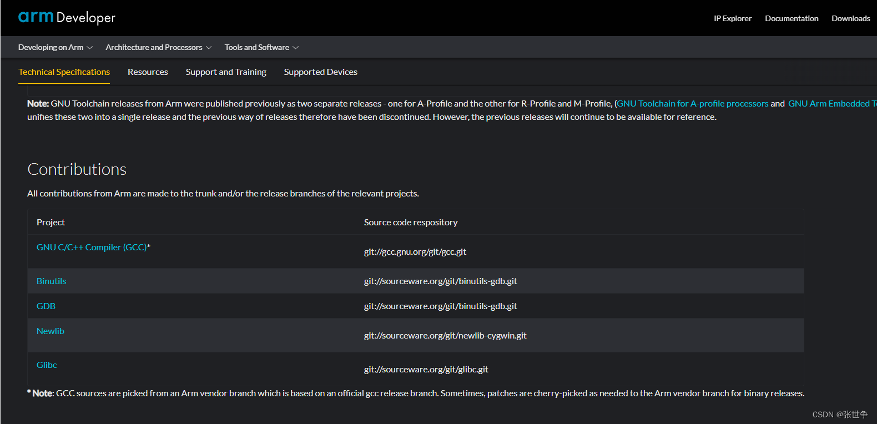Expand Developing on Arm menu
Screen dimensions: 877x424
(x=55, y=47)
